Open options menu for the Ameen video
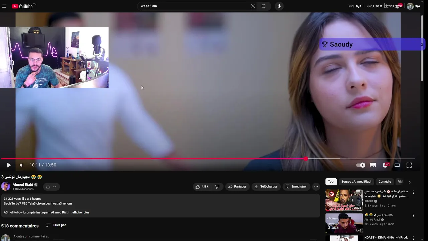Viewport: 428px width, 241px height. (413, 192)
